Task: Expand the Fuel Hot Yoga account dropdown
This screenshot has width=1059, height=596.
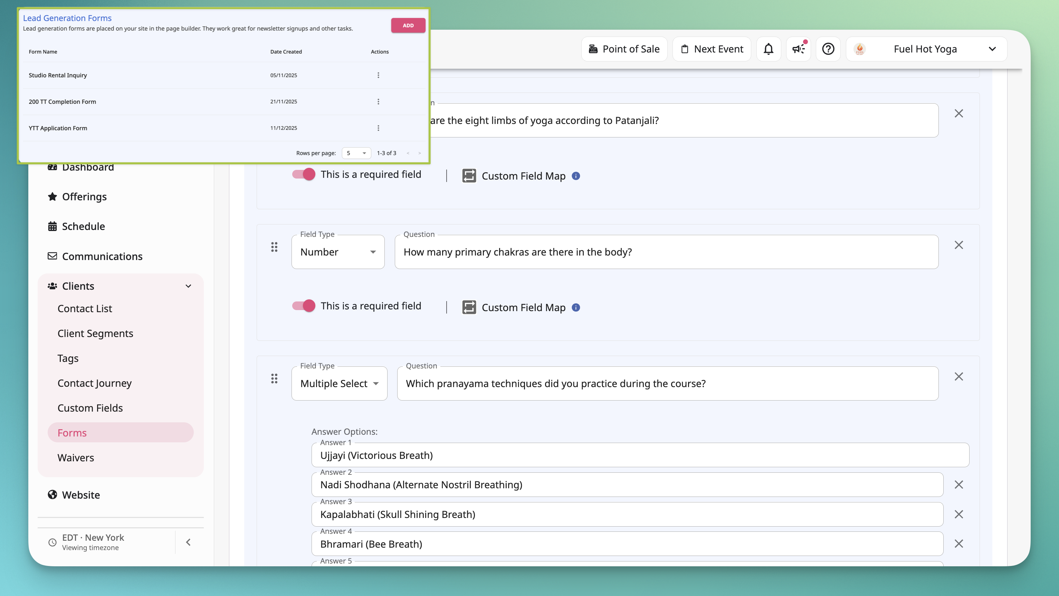Action: point(992,49)
